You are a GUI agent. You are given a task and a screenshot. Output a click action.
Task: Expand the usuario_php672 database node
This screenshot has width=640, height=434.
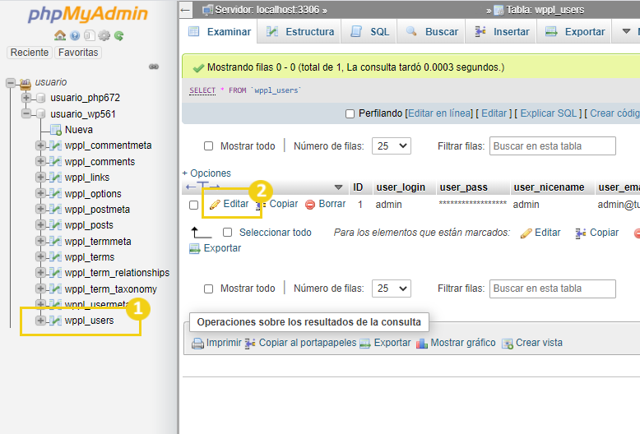coord(26,98)
